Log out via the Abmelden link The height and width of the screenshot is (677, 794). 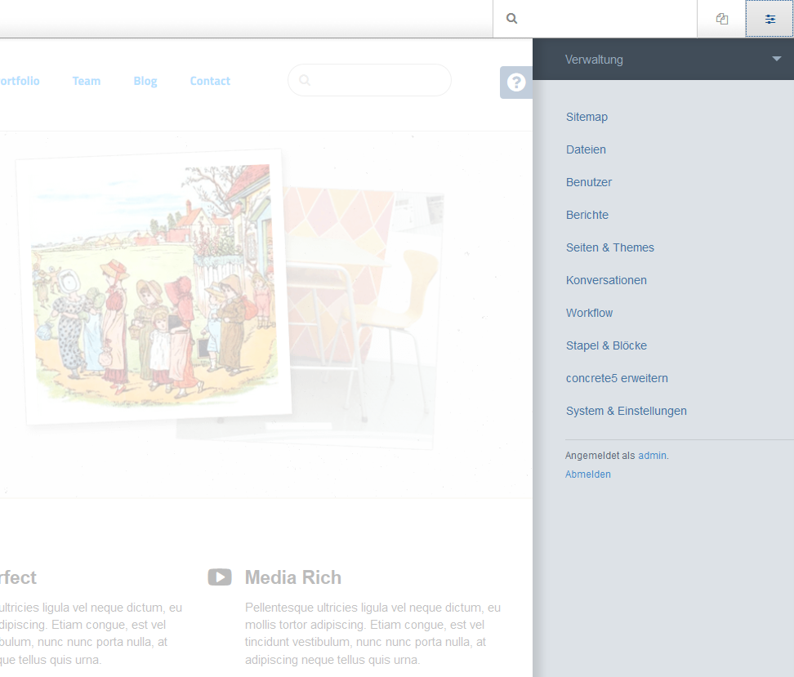tap(588, 474)
